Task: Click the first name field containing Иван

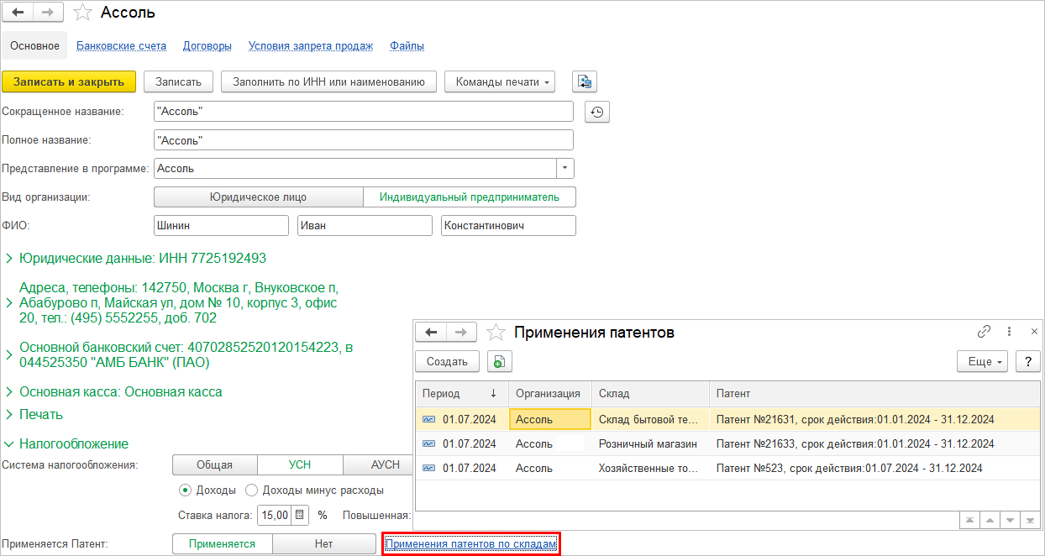Action: point(365,226)
